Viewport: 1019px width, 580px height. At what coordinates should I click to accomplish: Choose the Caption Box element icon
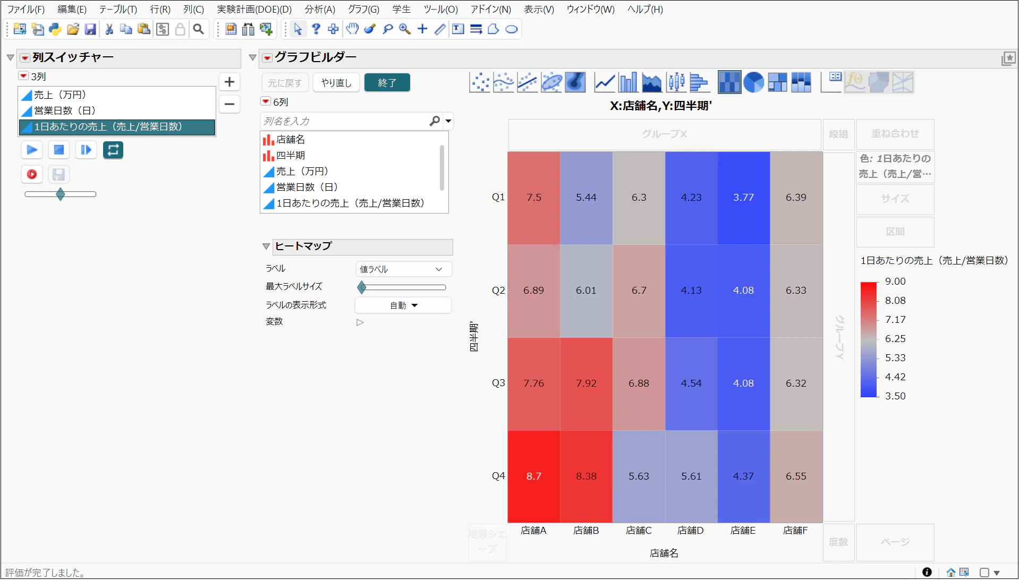pyautogui.click(x=831, y=82)
